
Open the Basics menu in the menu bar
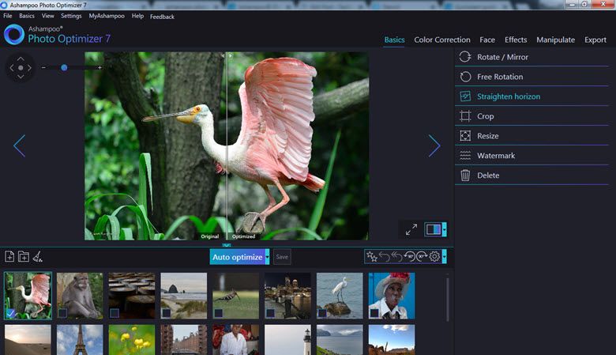coord(27,16)
